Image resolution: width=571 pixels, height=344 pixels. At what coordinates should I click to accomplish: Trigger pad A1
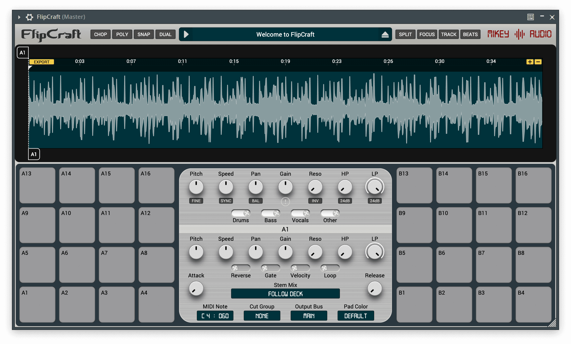[37, 304]
